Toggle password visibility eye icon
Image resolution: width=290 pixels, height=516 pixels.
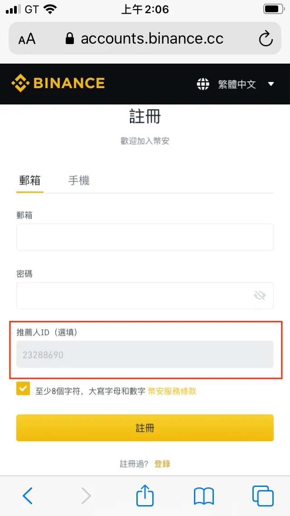pyautogui.click(x=259, y=295)
